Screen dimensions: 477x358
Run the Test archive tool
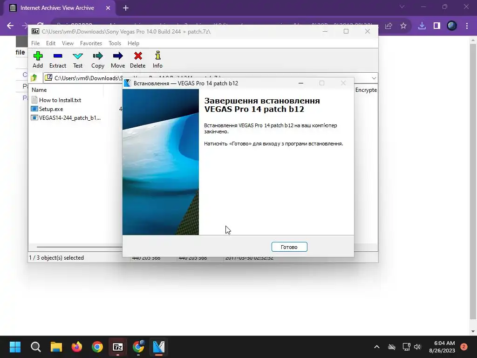[x=78, y=60]
